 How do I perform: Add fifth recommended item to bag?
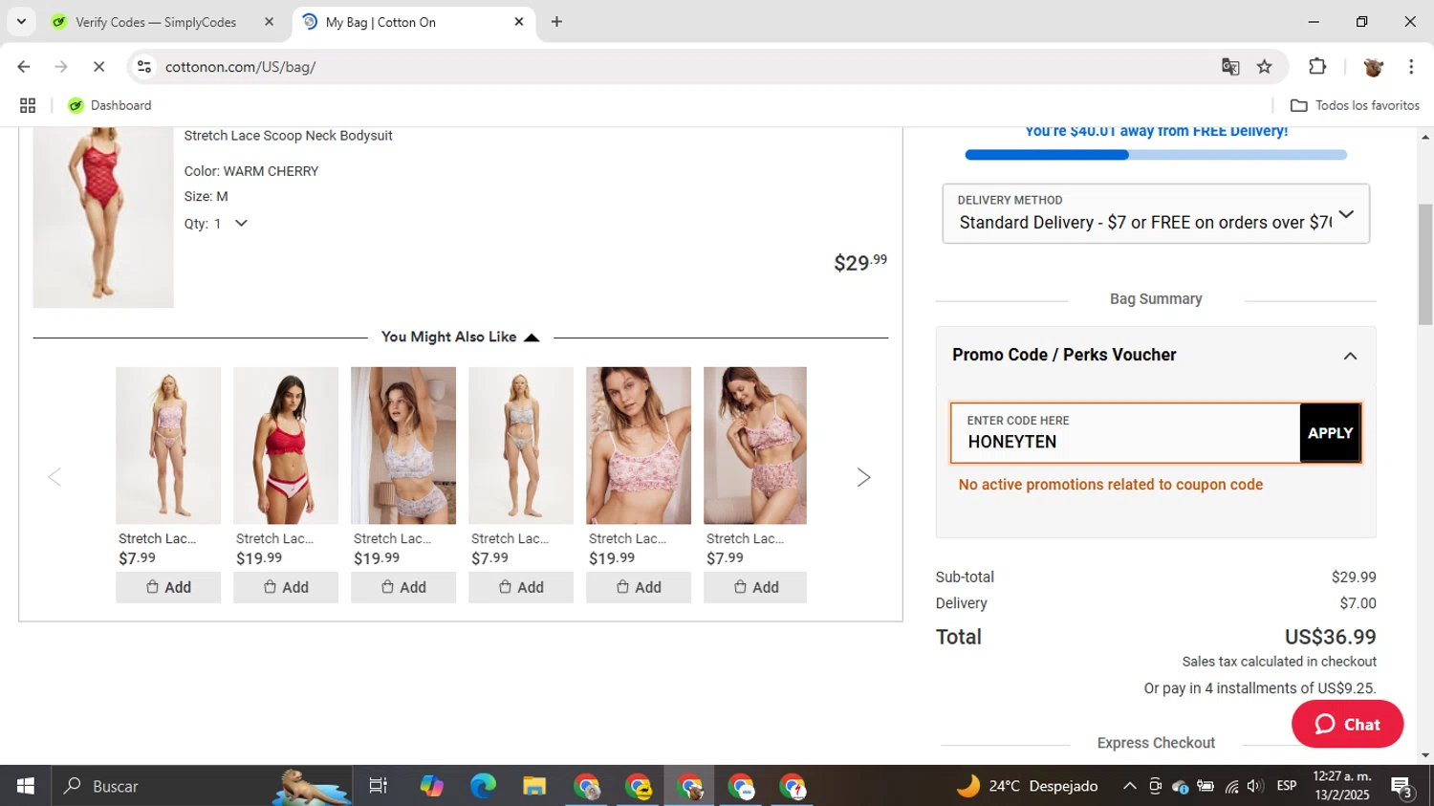tap(639, 587)
